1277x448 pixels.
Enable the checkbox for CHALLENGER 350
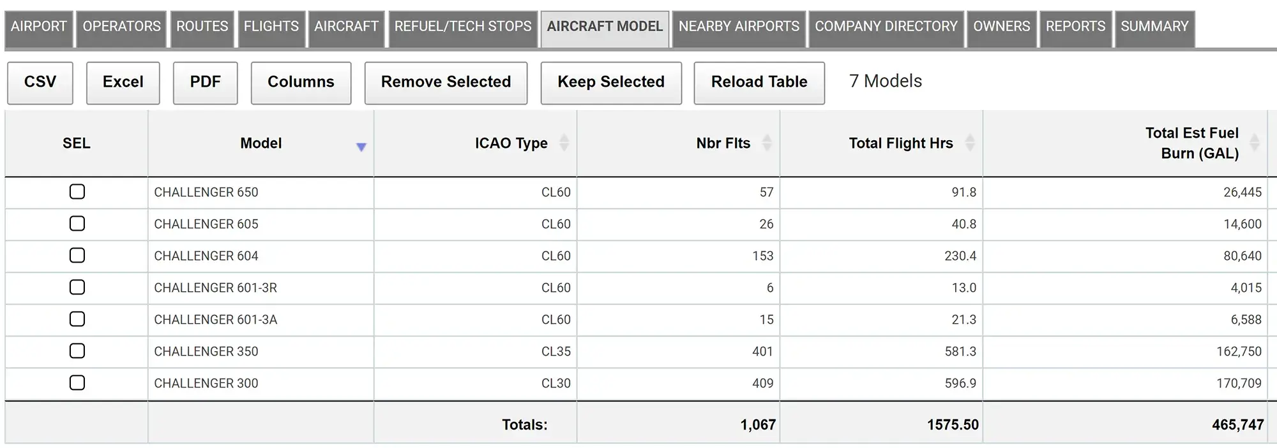(77, 351)
